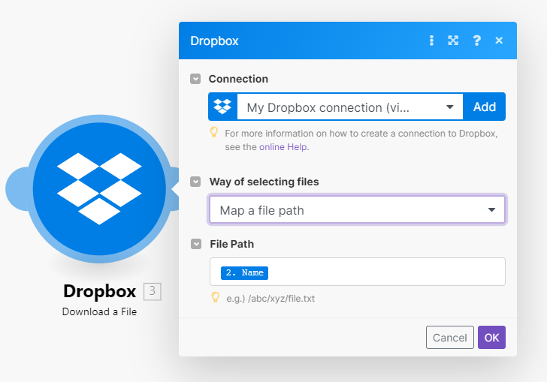Focus the File Path input field
Viewport: 547px width, 382px height.
point(357,272)
